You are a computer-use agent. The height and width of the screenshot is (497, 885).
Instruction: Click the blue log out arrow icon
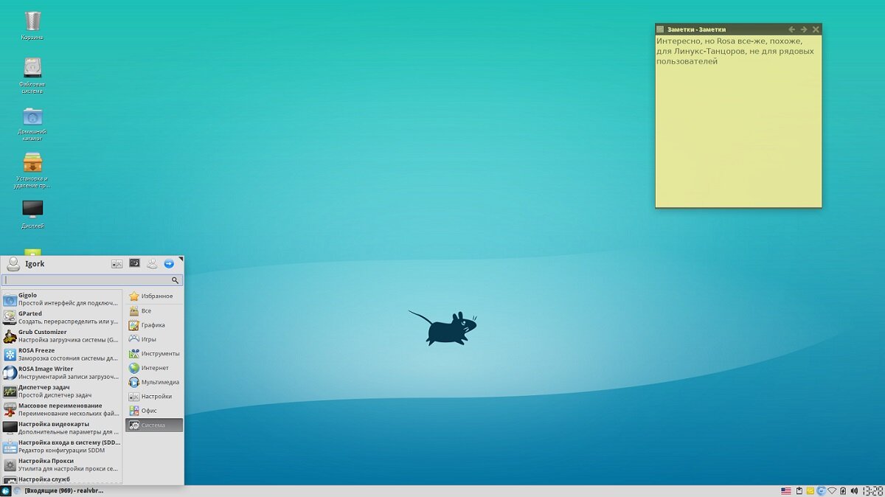[169, 263]
